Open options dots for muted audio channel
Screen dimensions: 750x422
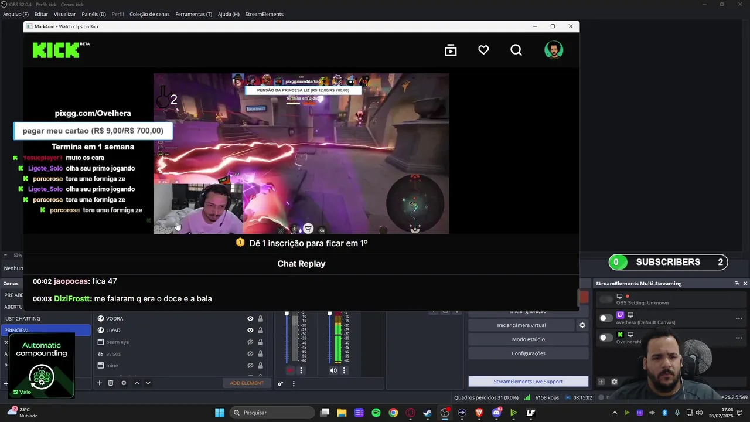(301, 370)
